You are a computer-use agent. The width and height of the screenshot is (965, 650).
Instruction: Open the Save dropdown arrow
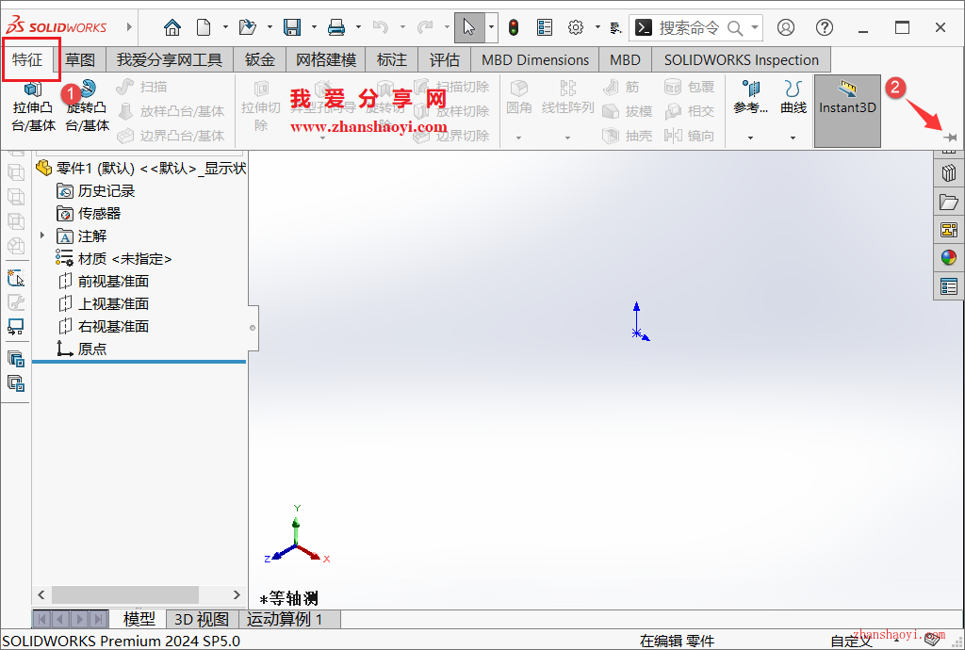click(314, 27)
